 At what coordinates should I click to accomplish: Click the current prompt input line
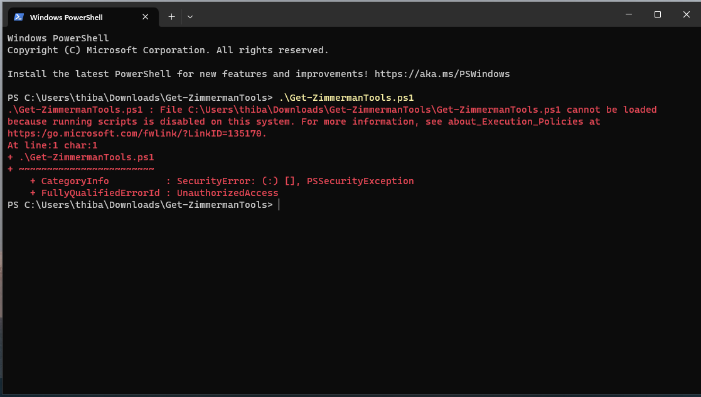tap(143, 205)
